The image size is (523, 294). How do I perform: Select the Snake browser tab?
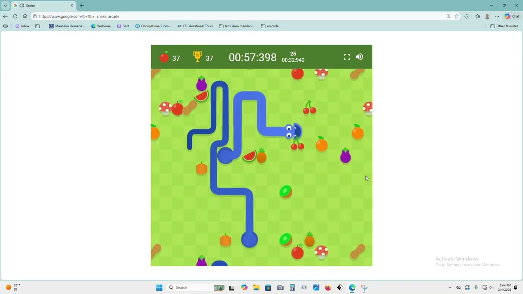43,6
